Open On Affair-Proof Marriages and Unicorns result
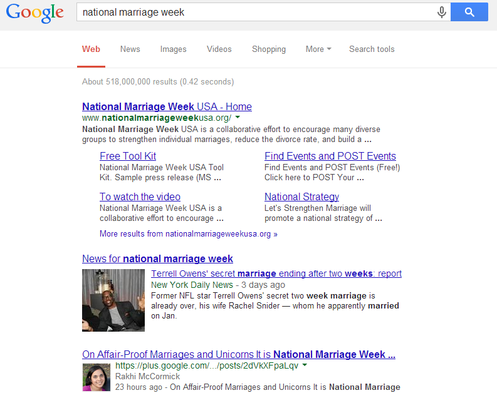Image resolution: width=497 pixels, height=393 pixels. [x=238, y=354]
